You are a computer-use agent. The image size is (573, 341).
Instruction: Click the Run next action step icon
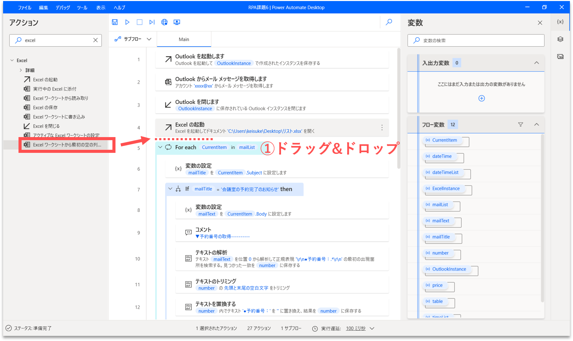(x=152, y=22)
